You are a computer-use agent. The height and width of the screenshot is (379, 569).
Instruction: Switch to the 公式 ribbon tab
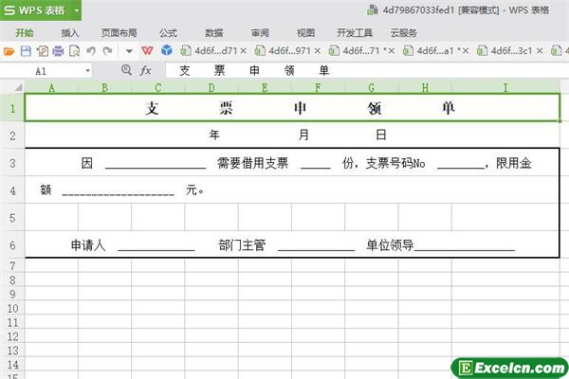pos(169,33)
